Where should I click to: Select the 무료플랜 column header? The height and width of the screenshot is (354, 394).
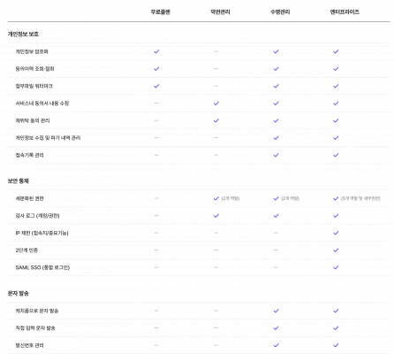point(161,12)
